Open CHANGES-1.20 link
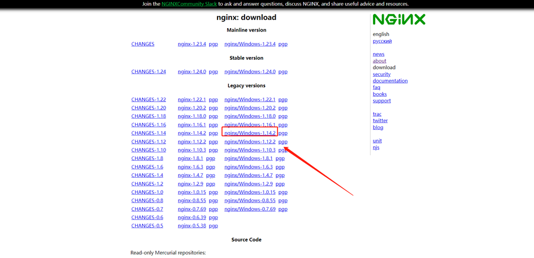The image size is (534, 258). (149, 108)
